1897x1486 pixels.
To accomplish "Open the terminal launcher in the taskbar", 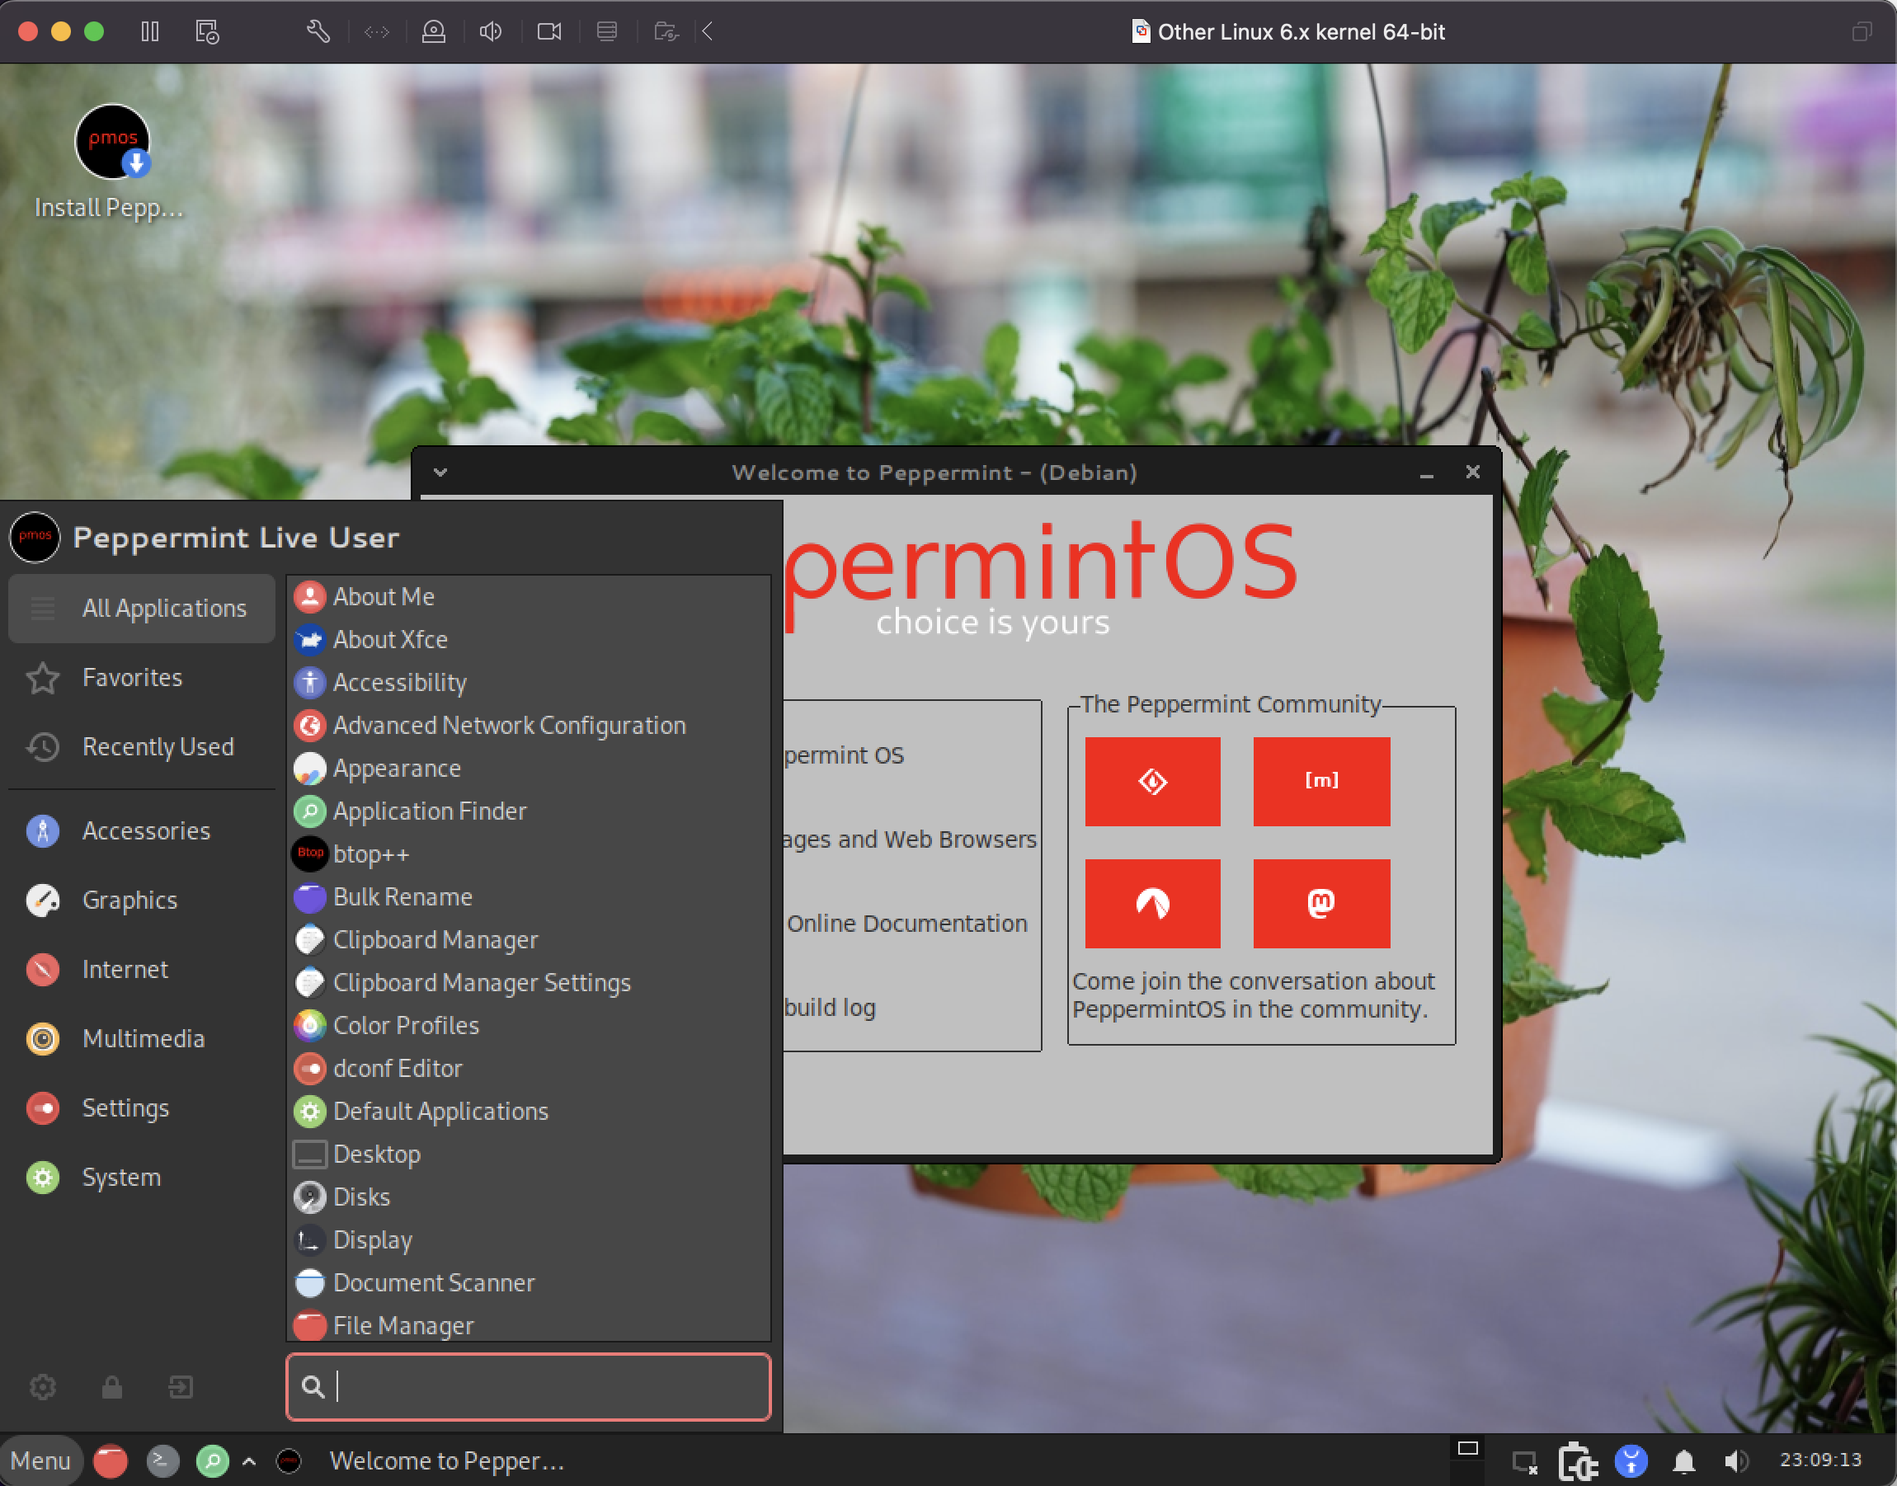I will coord(162,1460).
